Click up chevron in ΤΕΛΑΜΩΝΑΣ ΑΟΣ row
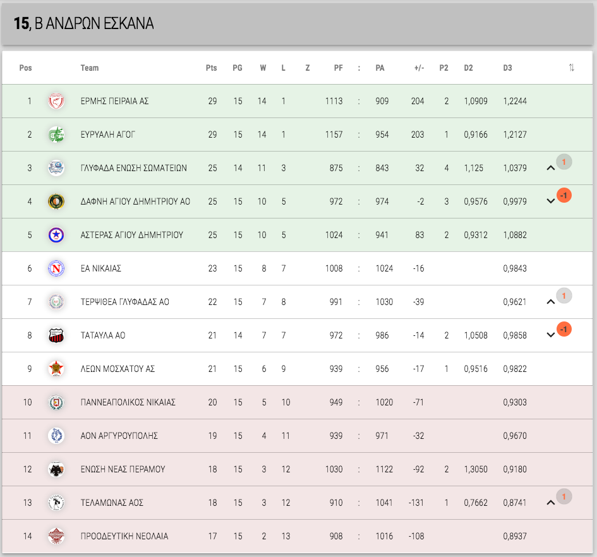The width and height of the screenshot is (597, 557). point(550,503)
